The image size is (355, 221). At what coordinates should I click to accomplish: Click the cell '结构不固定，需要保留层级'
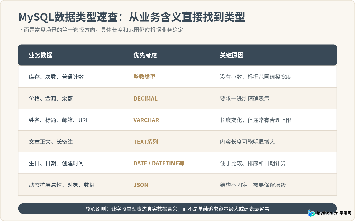pyautogui.click(x=253, y=185)
